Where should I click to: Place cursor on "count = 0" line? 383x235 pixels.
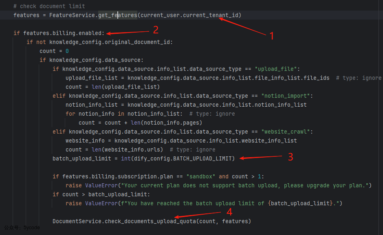point(54,51)
